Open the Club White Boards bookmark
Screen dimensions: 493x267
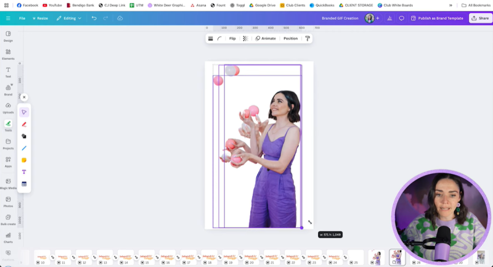tap(395, 6)
